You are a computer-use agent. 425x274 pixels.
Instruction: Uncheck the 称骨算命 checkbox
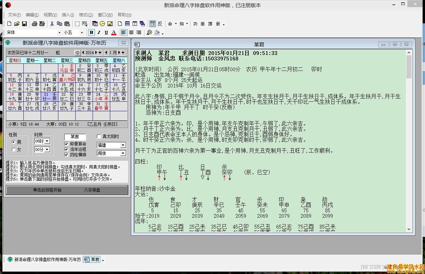tap(66, 144)
